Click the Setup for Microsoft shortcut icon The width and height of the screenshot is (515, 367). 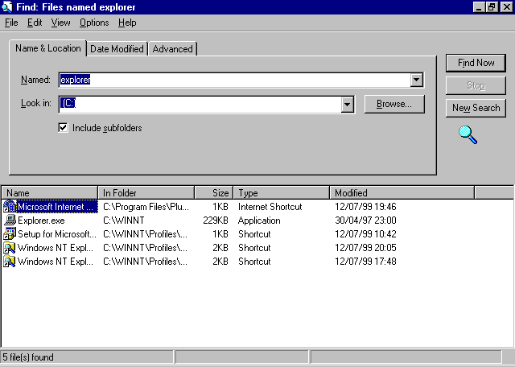10,234
